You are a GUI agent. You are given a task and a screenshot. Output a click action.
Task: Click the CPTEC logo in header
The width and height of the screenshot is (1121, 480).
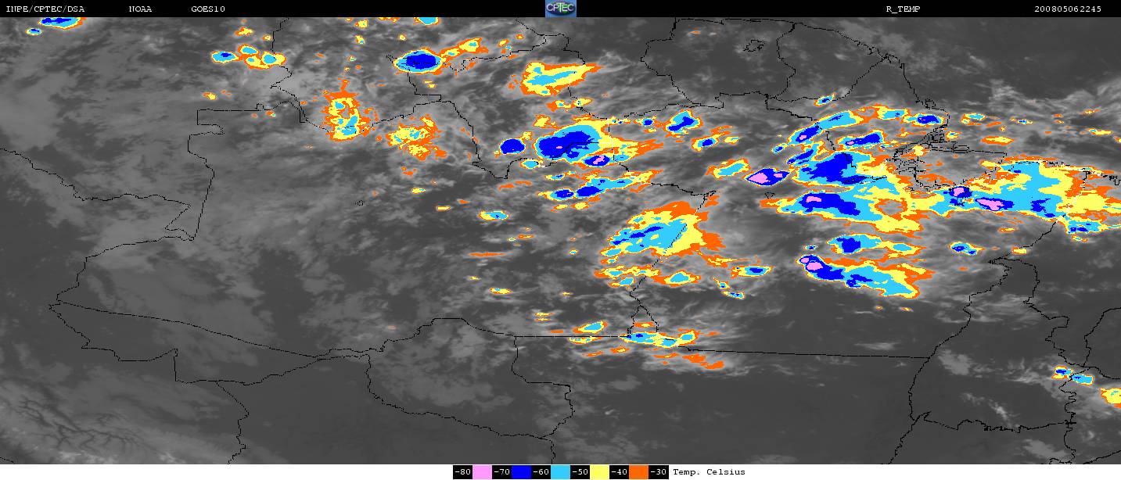point(560,9)
